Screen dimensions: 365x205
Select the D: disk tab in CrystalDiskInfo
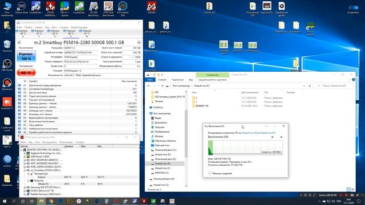[x=87, y=34]
